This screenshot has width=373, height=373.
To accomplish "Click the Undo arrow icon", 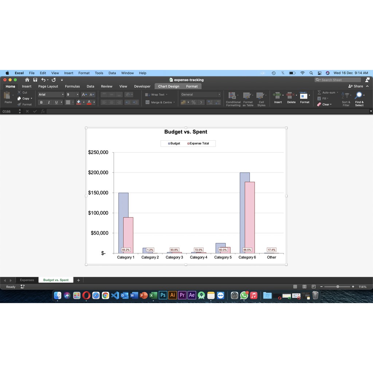I will [x=43, y=80].
